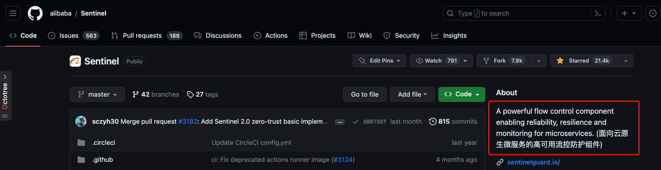Screen dimensions: 661x170
Task: Unstar the repository via Starred button
Action: pyautogui.click(x=584, y=61)
